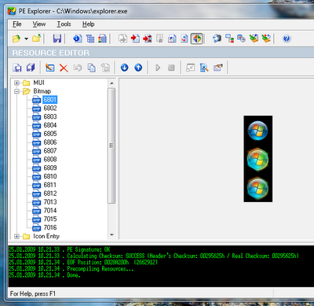Click the single-page Save Resource floppy icon
Screen dimensions: 314x306
click(x=17, y=68)
